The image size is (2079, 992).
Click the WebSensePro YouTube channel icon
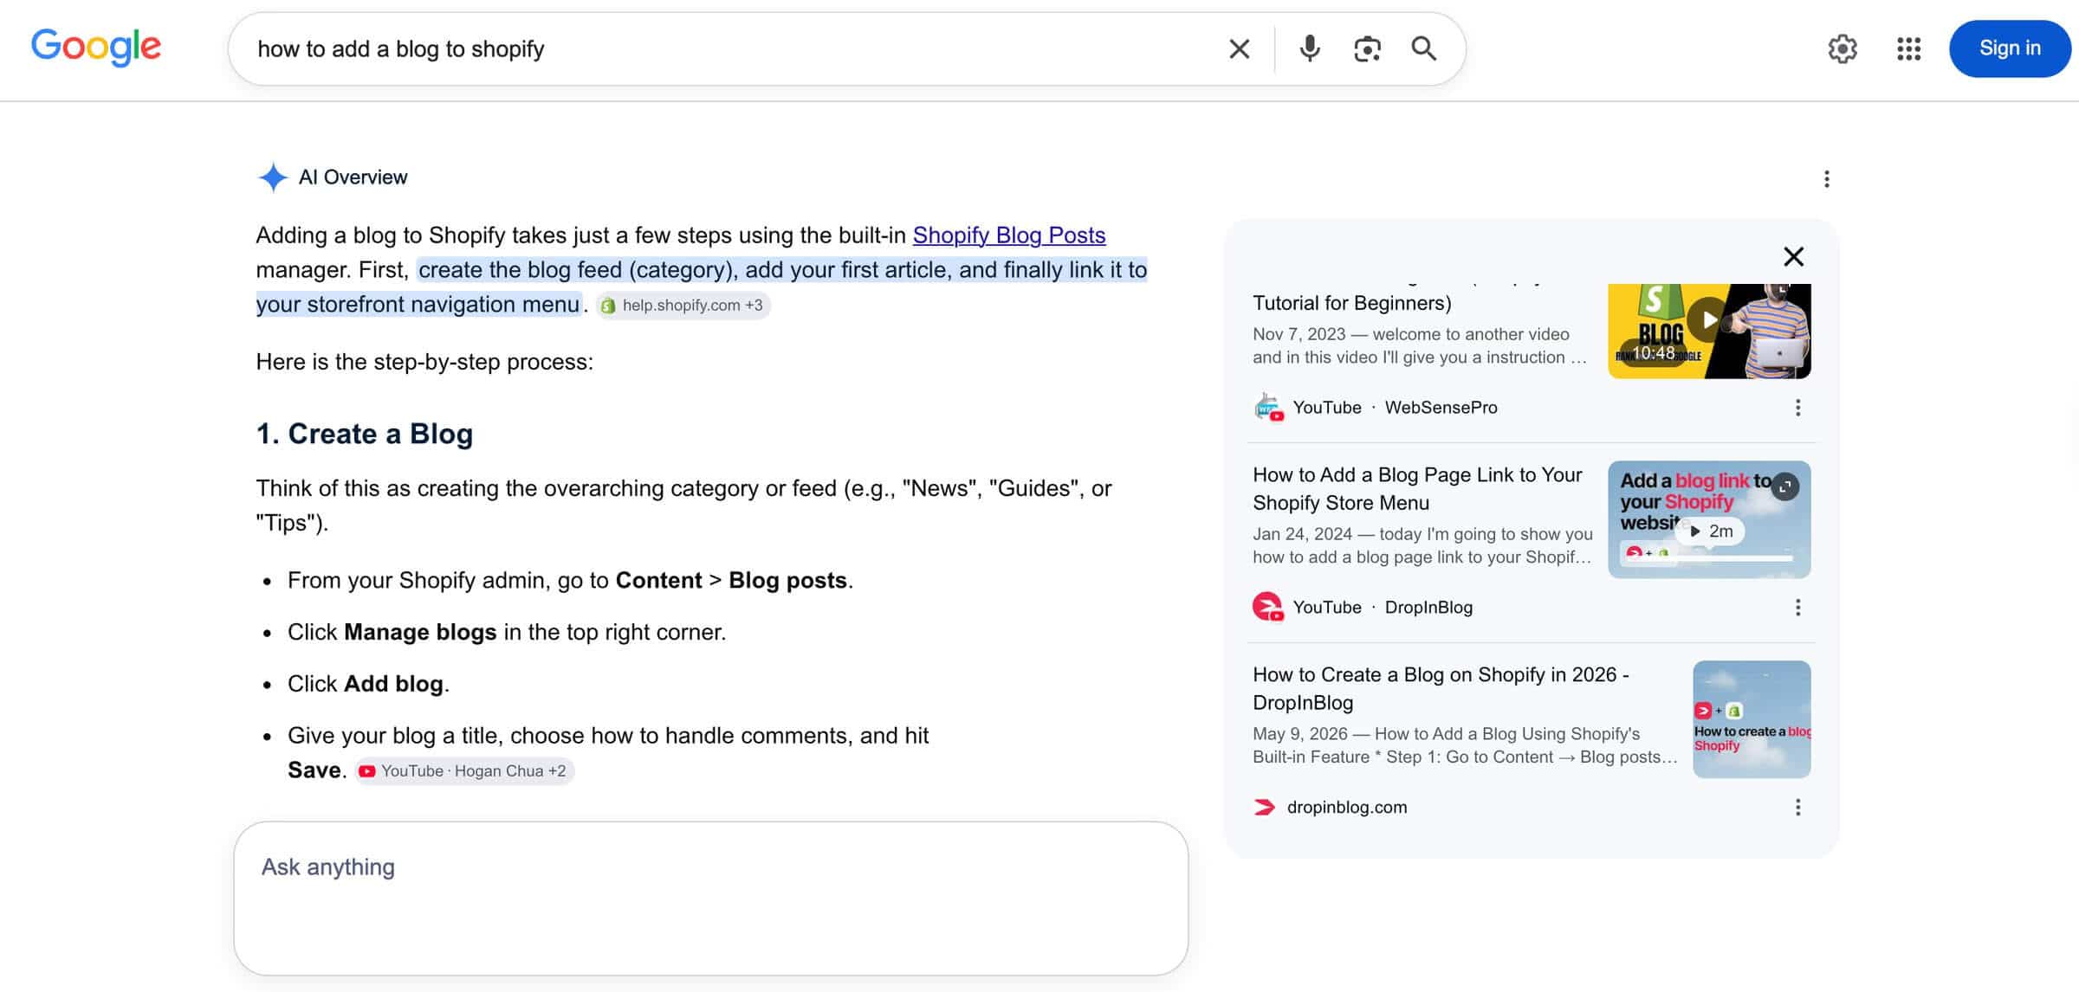(x=1267, y=407)
